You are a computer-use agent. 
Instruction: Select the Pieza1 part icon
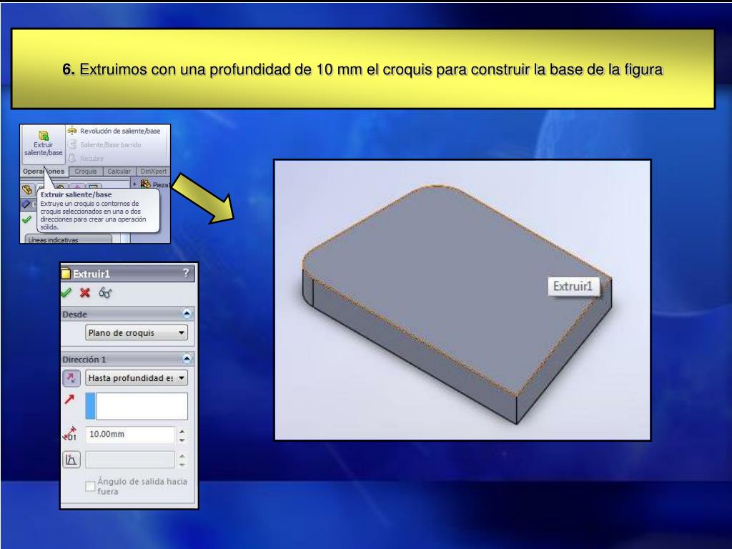146,184
